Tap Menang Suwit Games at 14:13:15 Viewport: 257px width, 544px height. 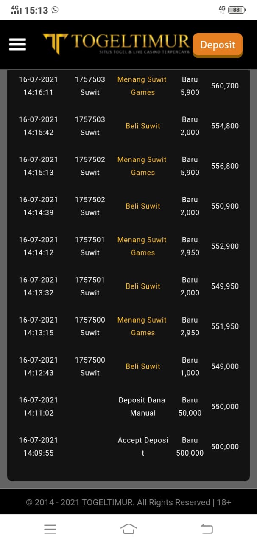[x=142, y=326]
